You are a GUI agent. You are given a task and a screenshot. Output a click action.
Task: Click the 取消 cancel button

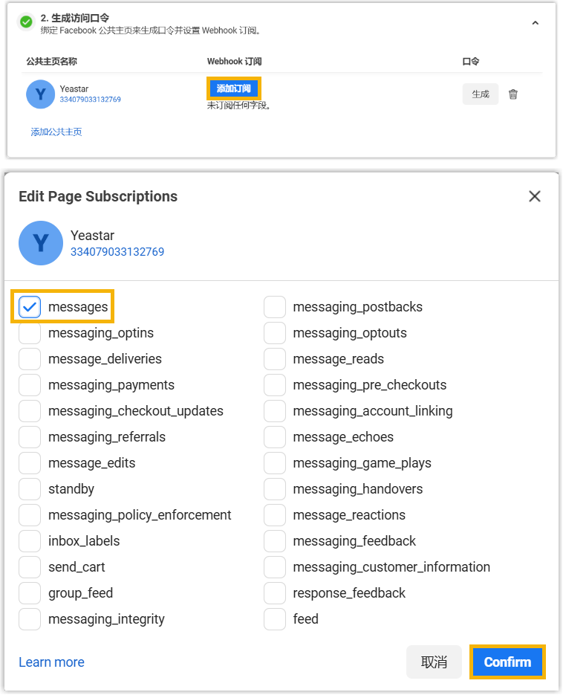point(434,662)
